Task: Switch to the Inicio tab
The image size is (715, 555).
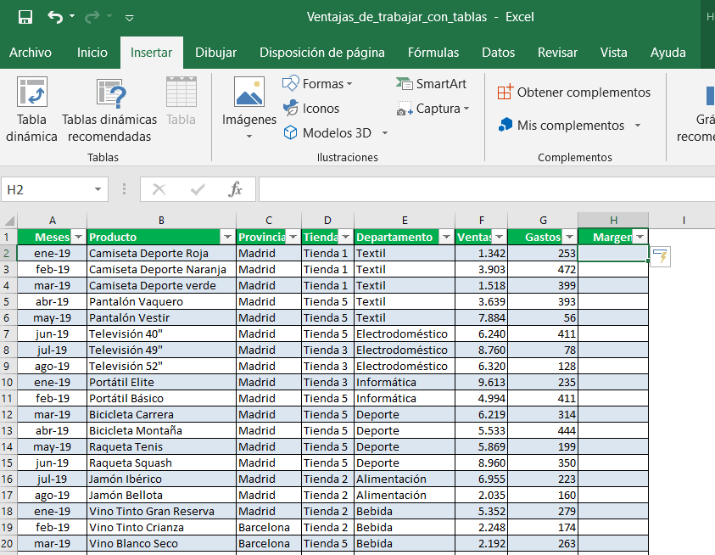Action: [92, 53]
